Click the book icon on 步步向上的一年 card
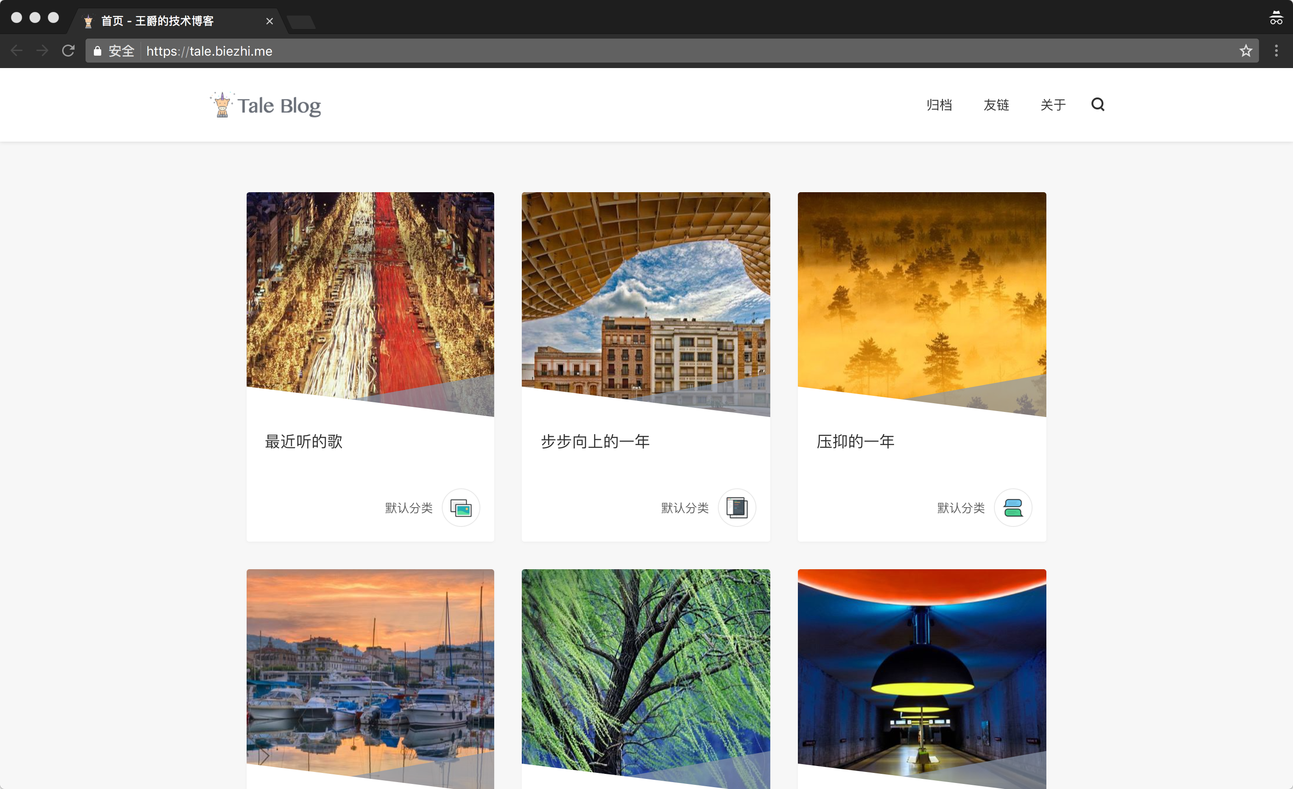 (737, 508)
